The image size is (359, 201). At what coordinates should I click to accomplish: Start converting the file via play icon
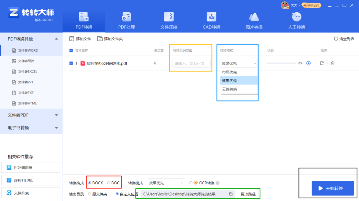pyautogui.click(x=309, y=63)
